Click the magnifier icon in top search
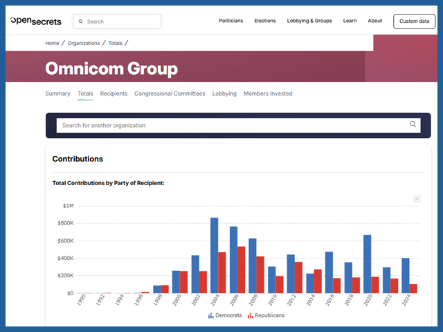Screen dimensions: 443x332 pyautogui.click(x=80, y=21)
